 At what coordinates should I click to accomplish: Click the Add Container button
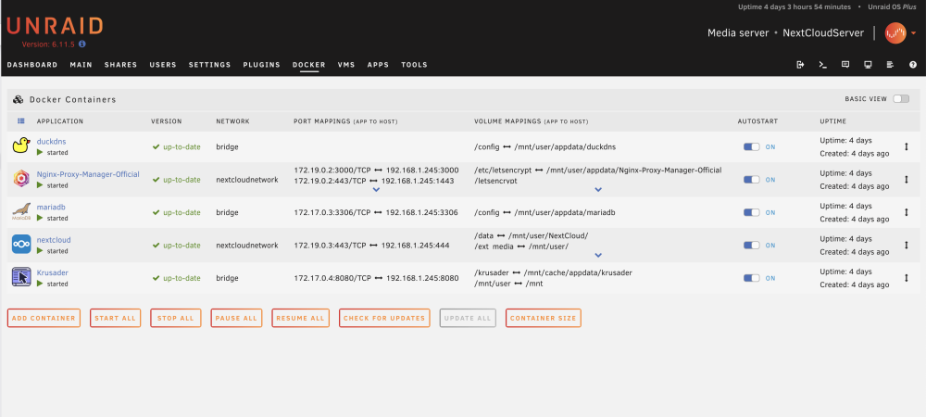tap(44, 318)
